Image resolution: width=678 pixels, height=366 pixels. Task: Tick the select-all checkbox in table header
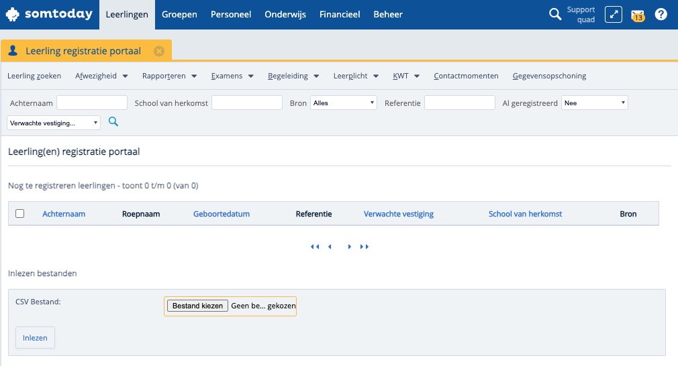(x=20, y=214)
